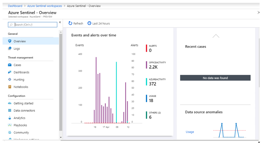Viewport: 261px width, 143px height.
Task: Collapse sidebar with double chevron
Action: (x=60, y=22)
